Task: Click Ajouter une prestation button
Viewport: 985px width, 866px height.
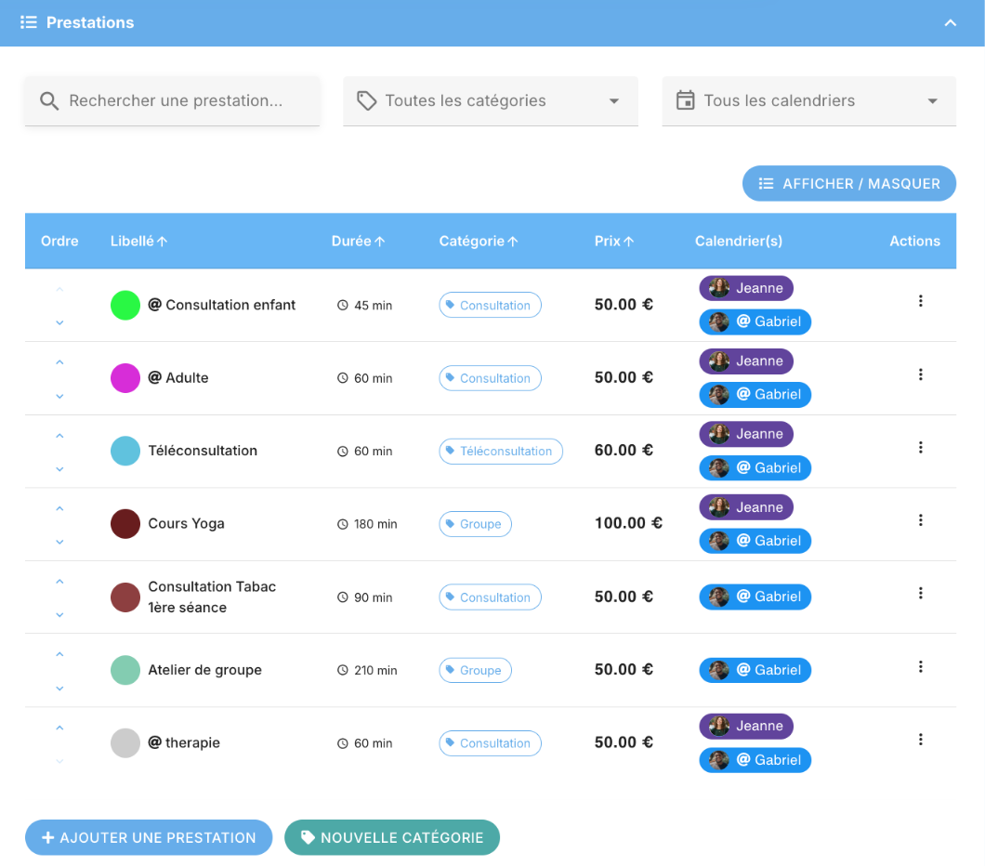Action: click(149, 837)
